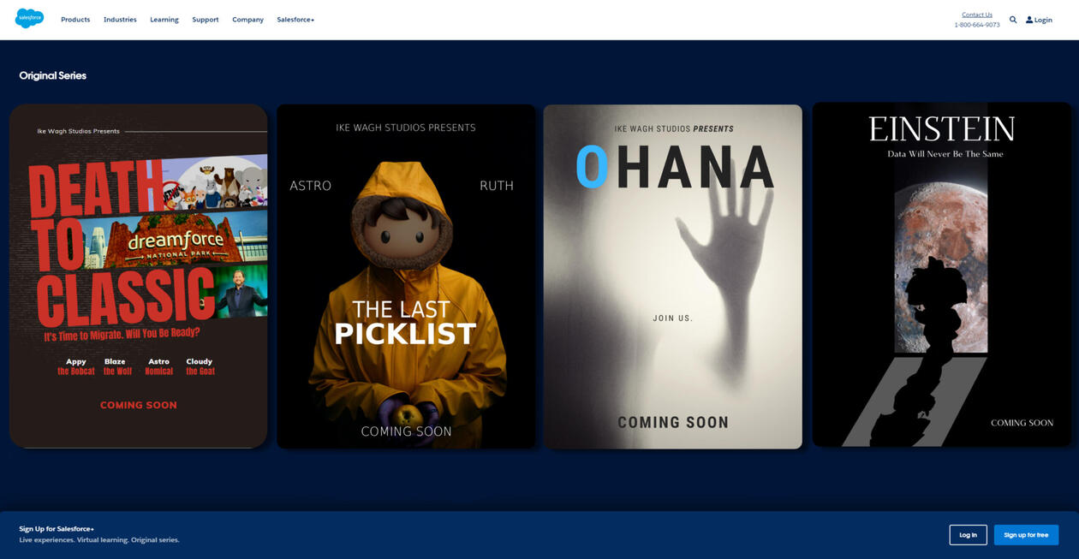Click the Salesforce cloud logo

(x=29, y=19)
